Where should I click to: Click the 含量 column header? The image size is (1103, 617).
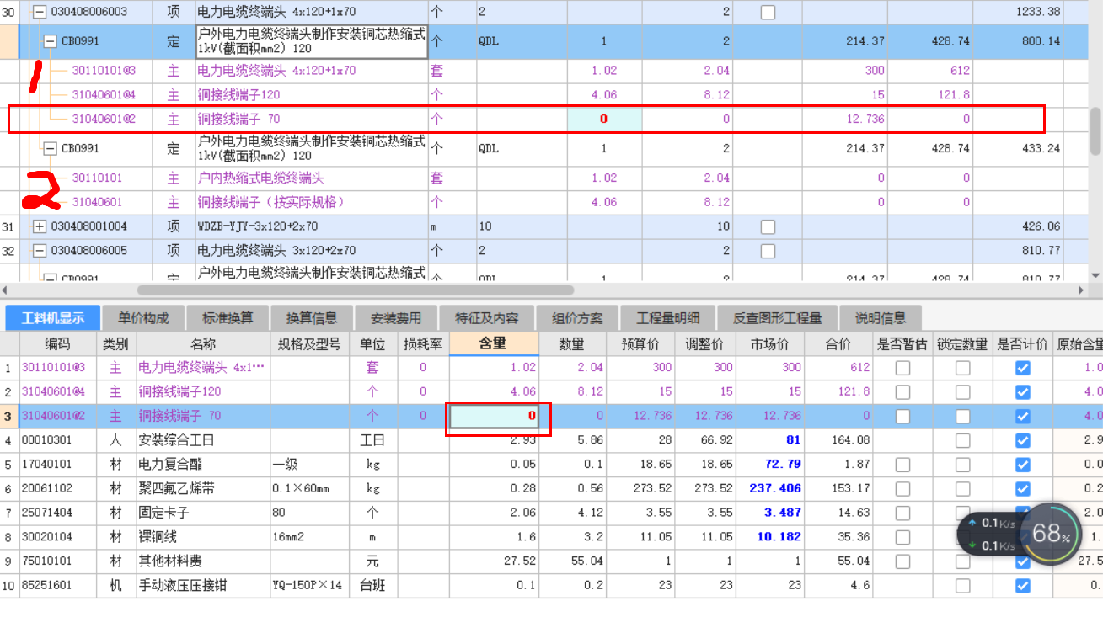click(x=494, y=343)
